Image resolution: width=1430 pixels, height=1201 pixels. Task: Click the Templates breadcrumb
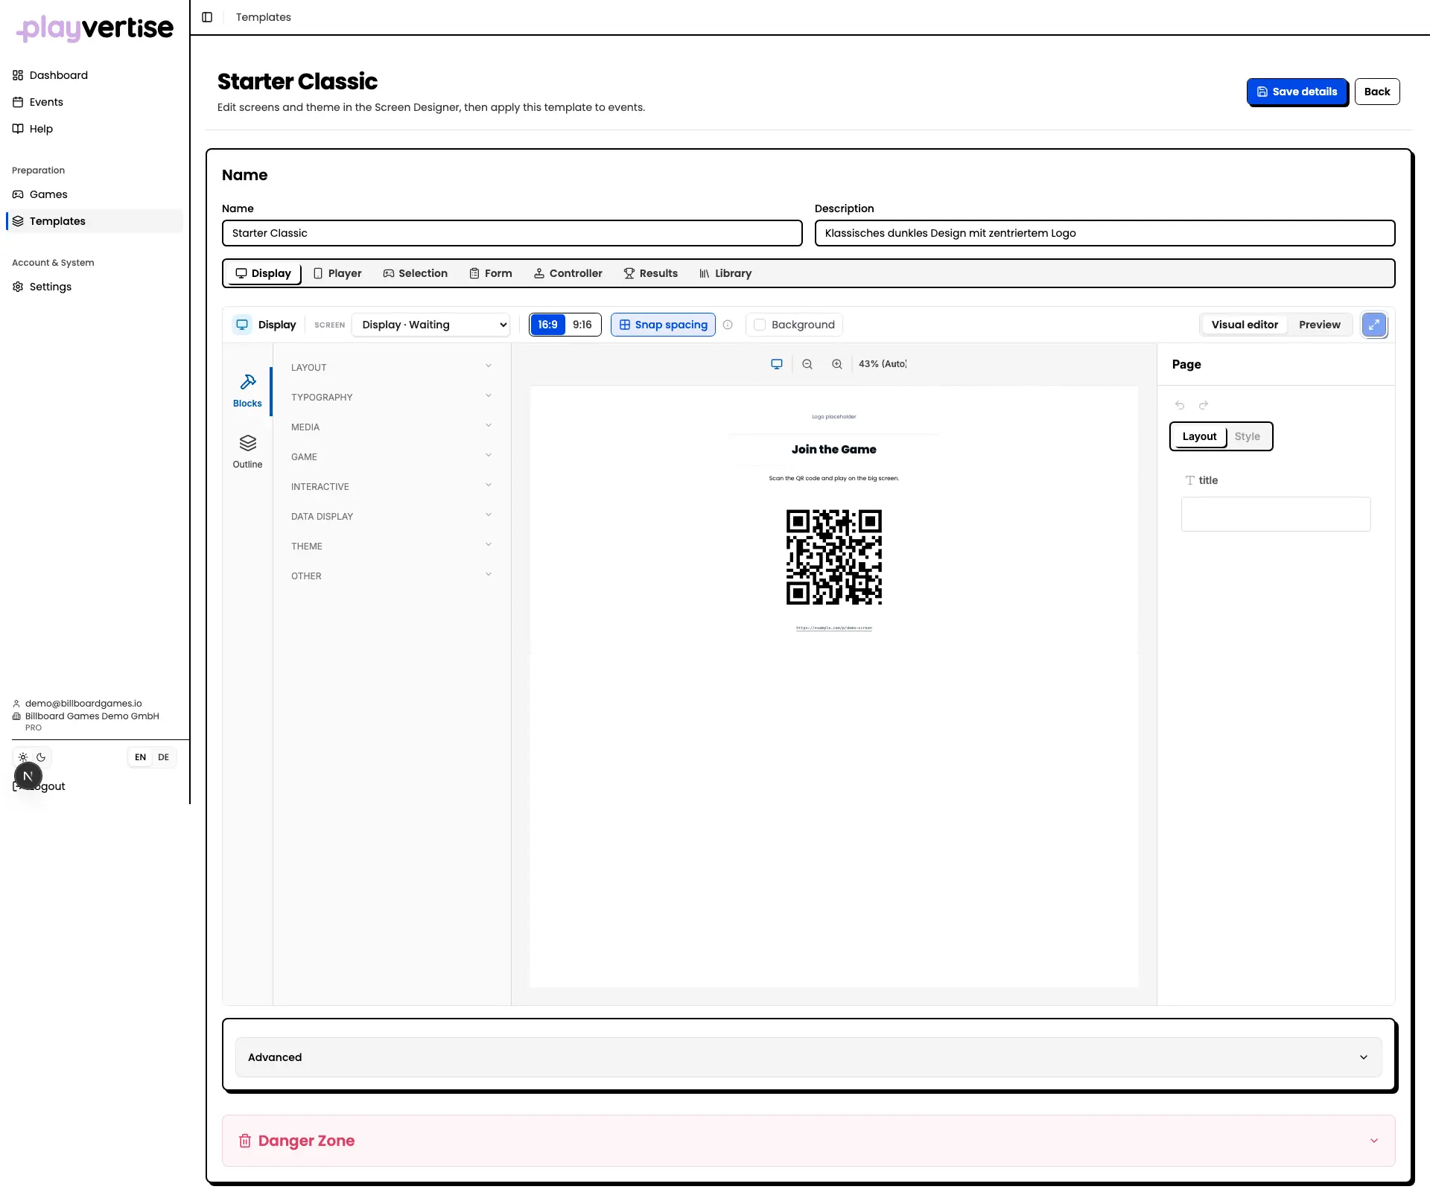[264, 17]
